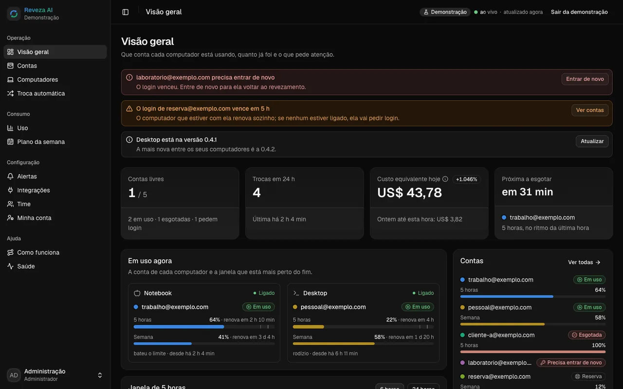623x389 pixels.
Task: Go to Visão geral in the sidebar
Action: tap(55, 52)
